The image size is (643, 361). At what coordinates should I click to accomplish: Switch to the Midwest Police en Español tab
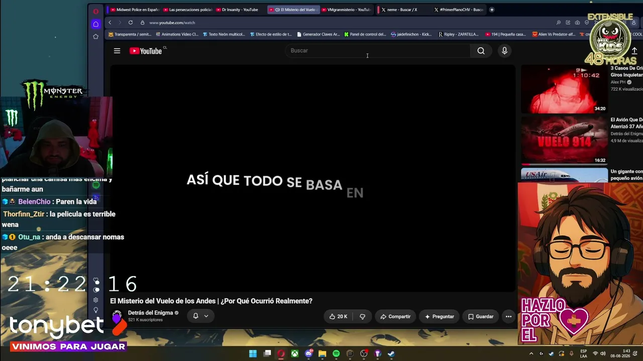coord(135,10)
